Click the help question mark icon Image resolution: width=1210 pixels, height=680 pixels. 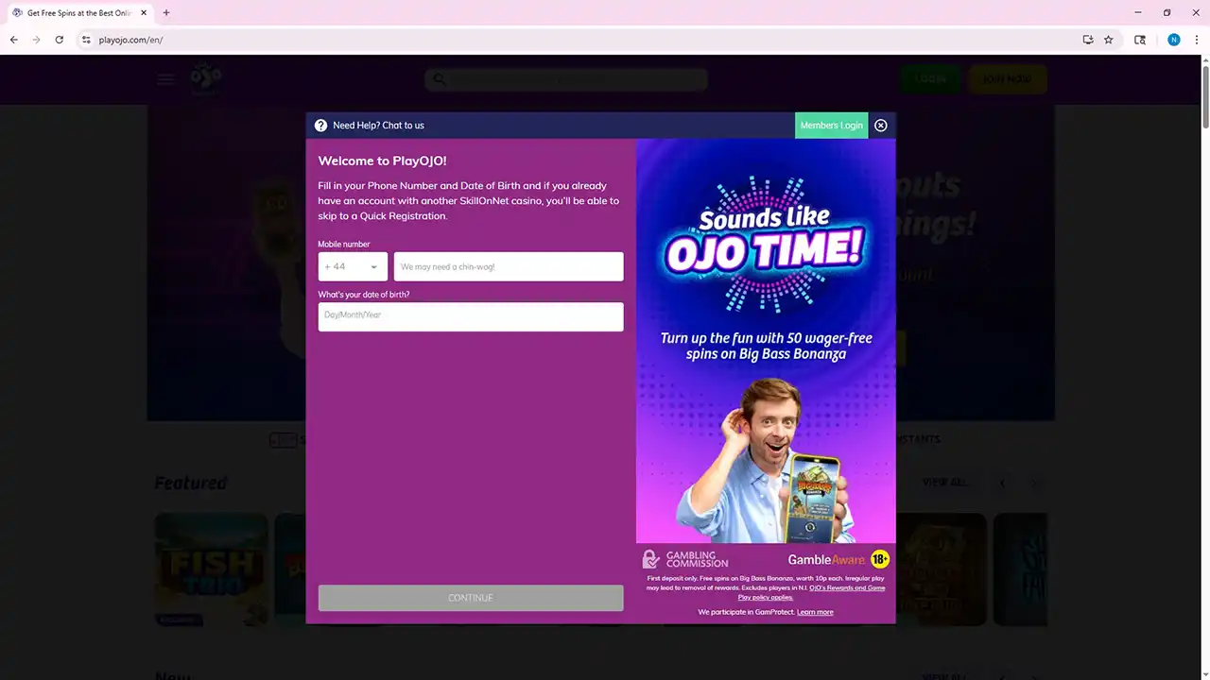click(x=321, y=126)
